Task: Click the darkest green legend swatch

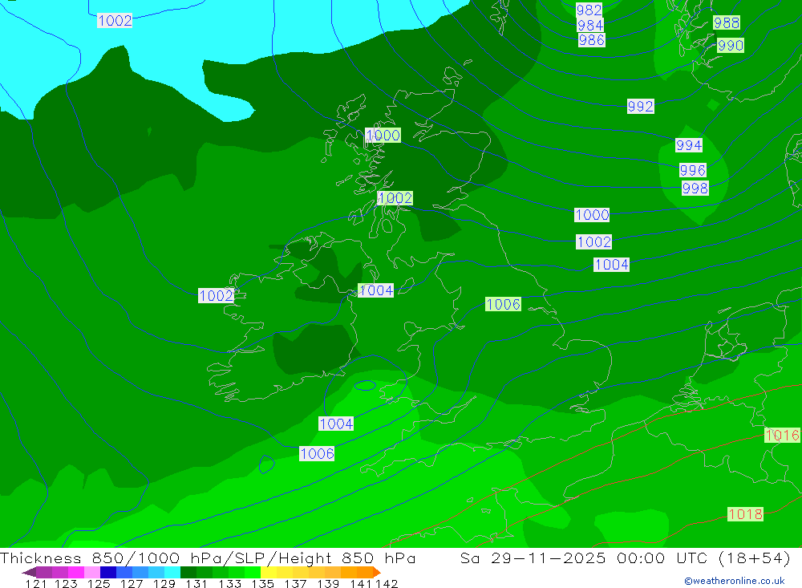Action: point(188,572)
